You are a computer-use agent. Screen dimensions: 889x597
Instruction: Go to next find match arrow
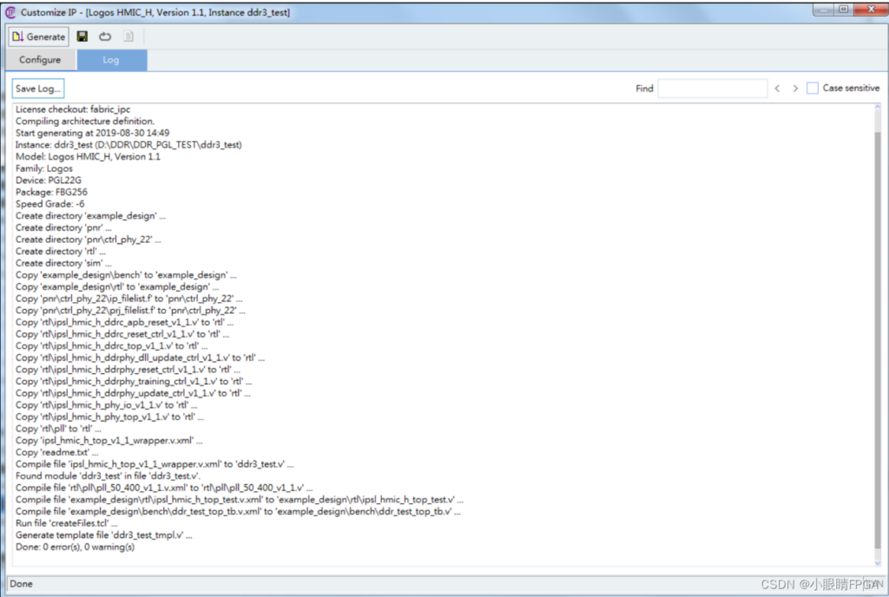795,89
